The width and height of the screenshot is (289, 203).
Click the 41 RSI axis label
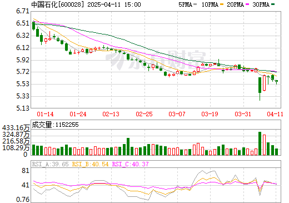26,185
